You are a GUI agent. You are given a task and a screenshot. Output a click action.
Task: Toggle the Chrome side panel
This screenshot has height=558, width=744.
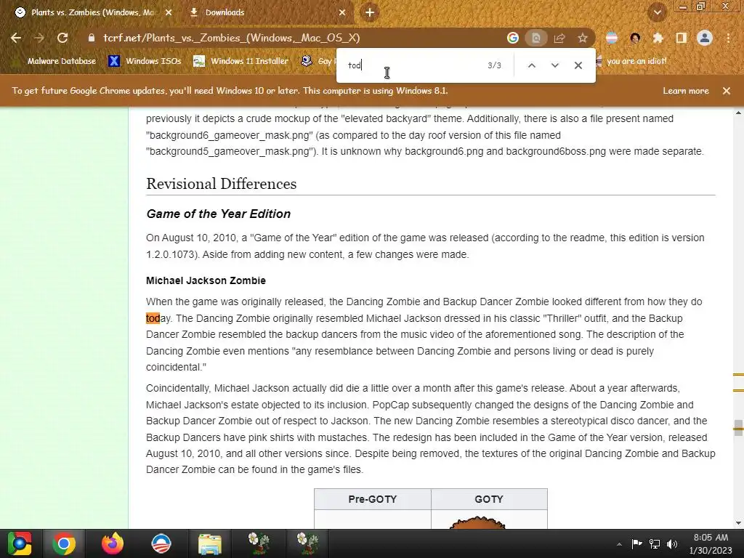(681, 38)
